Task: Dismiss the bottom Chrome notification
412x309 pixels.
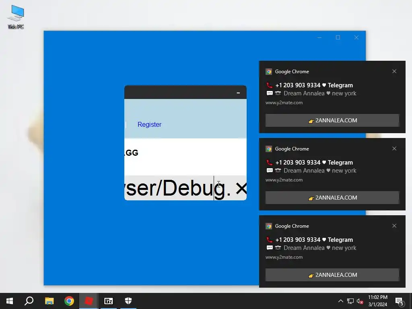Action: tap(394, 226)
